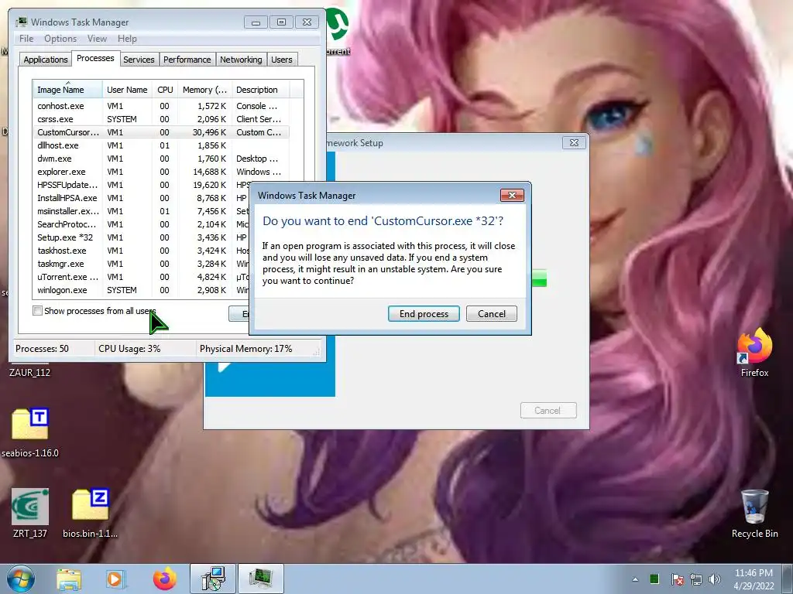793x594 pixels.
Task: Switch to the Networking tab
Action: [241, 60]
